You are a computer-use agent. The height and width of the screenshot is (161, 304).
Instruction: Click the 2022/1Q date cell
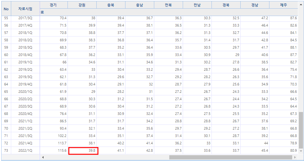(x=25, y=151)
